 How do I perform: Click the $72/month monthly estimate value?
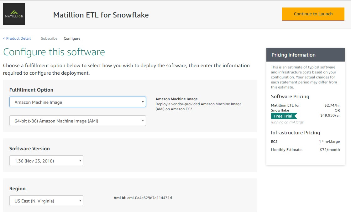coord(330,150)
